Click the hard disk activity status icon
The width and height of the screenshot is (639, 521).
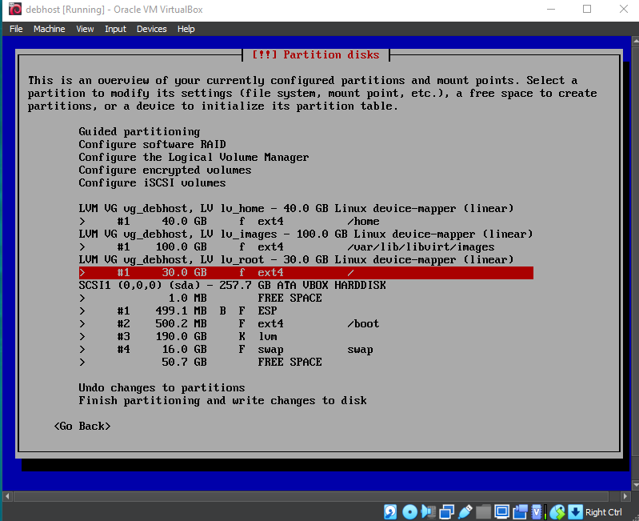(390, 511)
